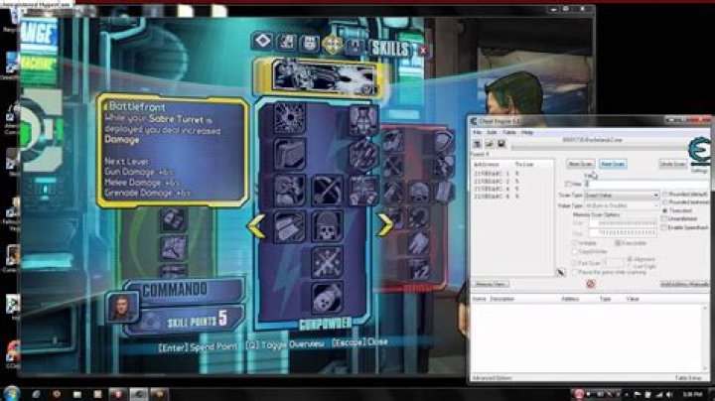The image size is (715, 401).
Task: Select Rounded (default) radio option
Action: tap(665, 195)
